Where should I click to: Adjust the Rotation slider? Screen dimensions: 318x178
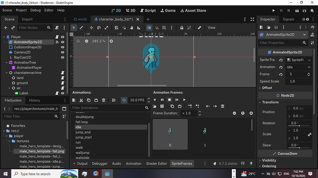[299, 126]
